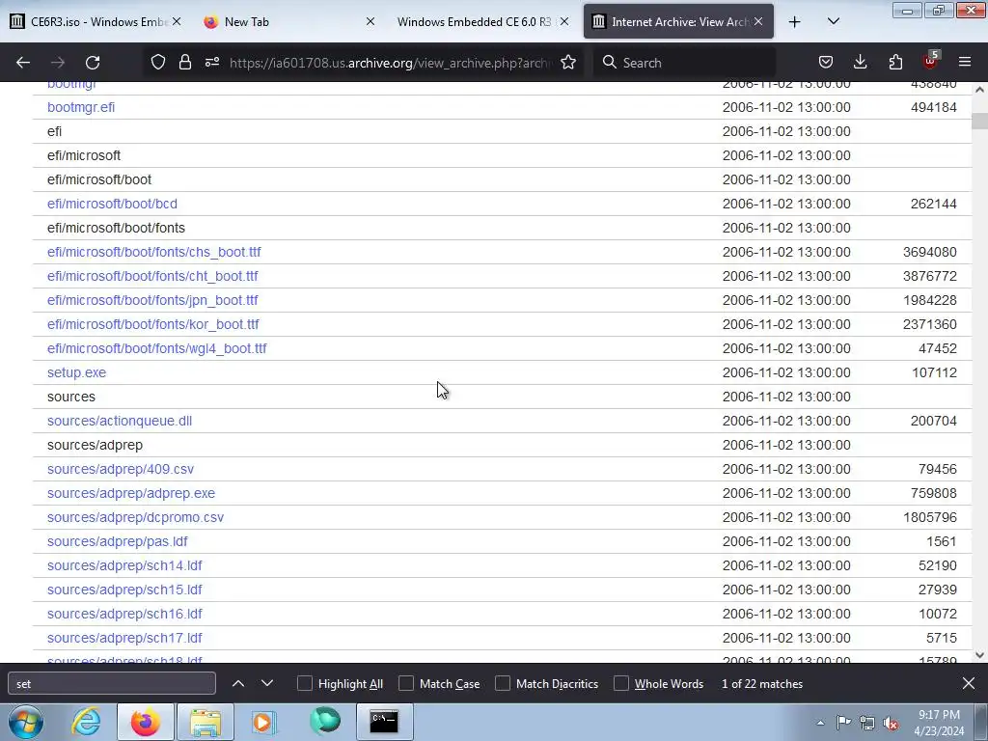Viewport: 988px width, 741px height.
Task: Enable the Match Diacritics checkbox
Action: tap(502, 684)
